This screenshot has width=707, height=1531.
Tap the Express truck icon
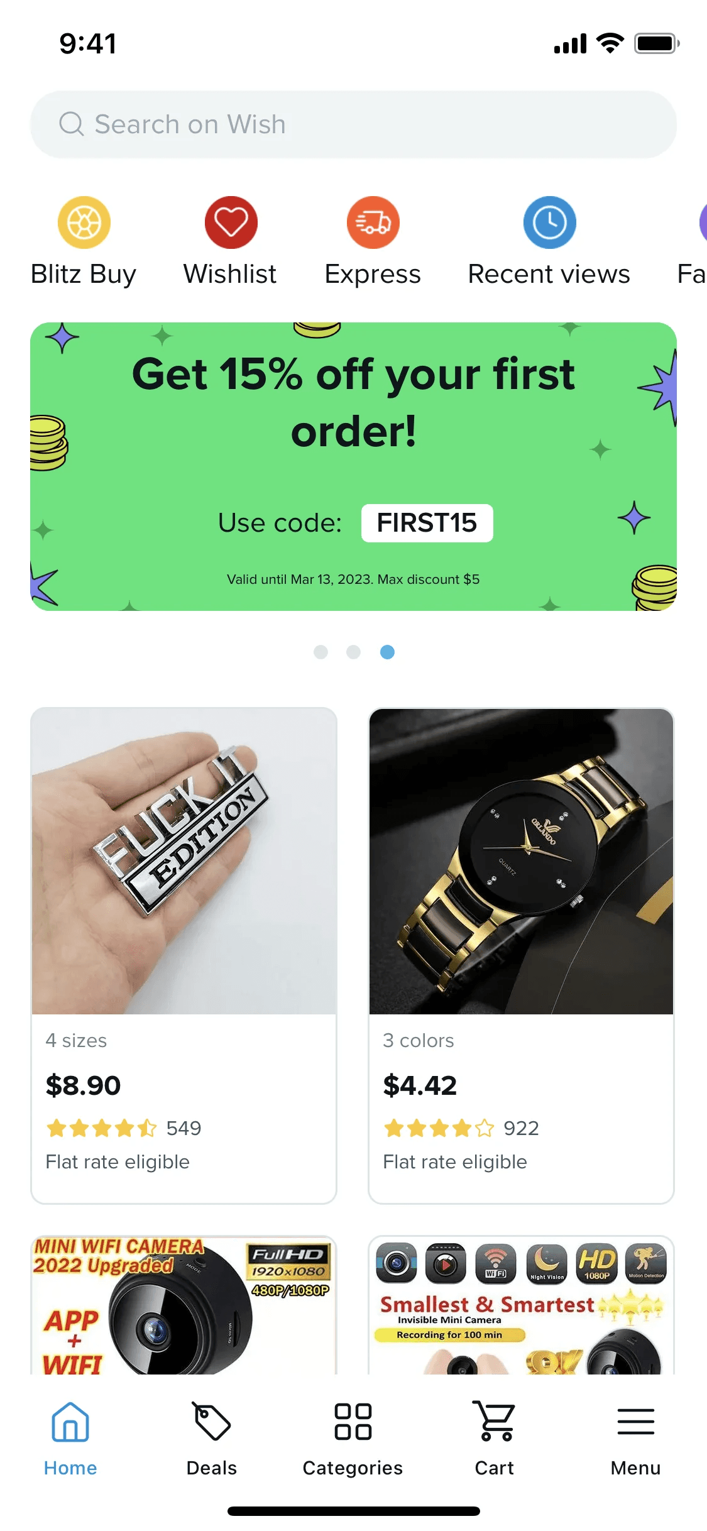pyautogui.click(x=373, y=222)
